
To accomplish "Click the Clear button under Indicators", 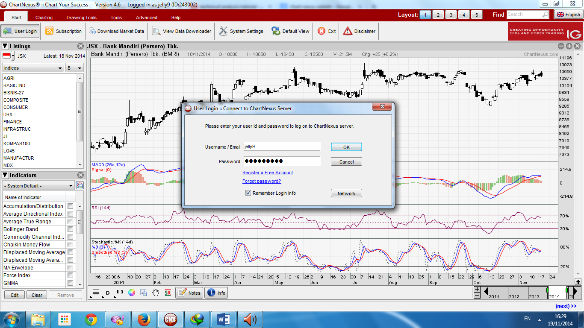I will click(37, 295).
